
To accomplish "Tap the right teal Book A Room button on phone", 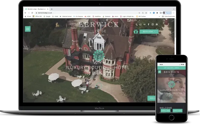I will pos(177,110).
